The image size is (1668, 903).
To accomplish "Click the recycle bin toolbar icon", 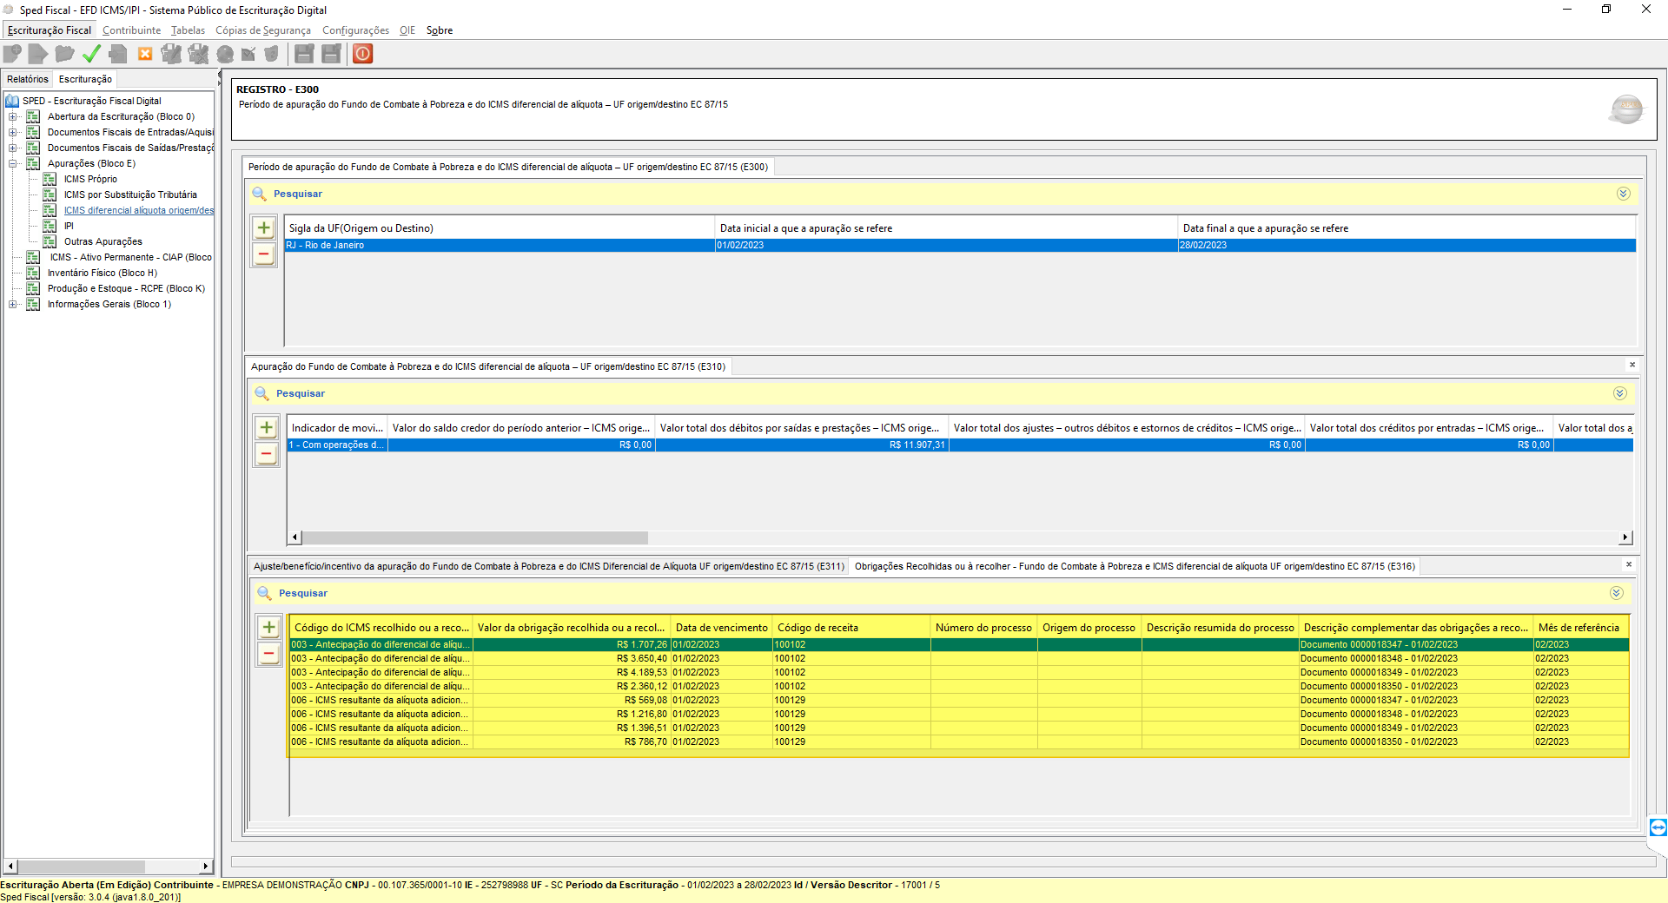I will click(272, 54).
